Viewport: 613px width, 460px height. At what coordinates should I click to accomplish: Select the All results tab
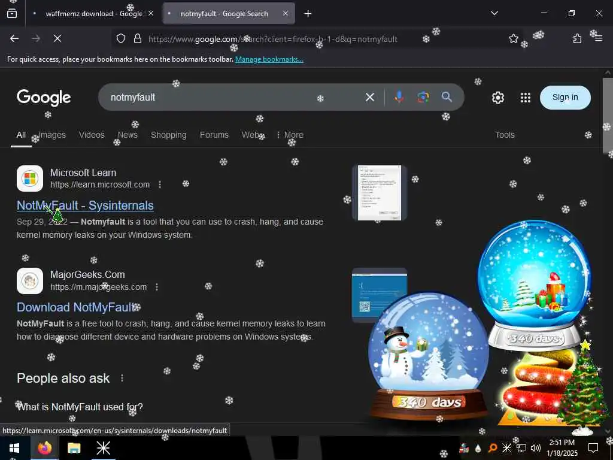[21, 135]
